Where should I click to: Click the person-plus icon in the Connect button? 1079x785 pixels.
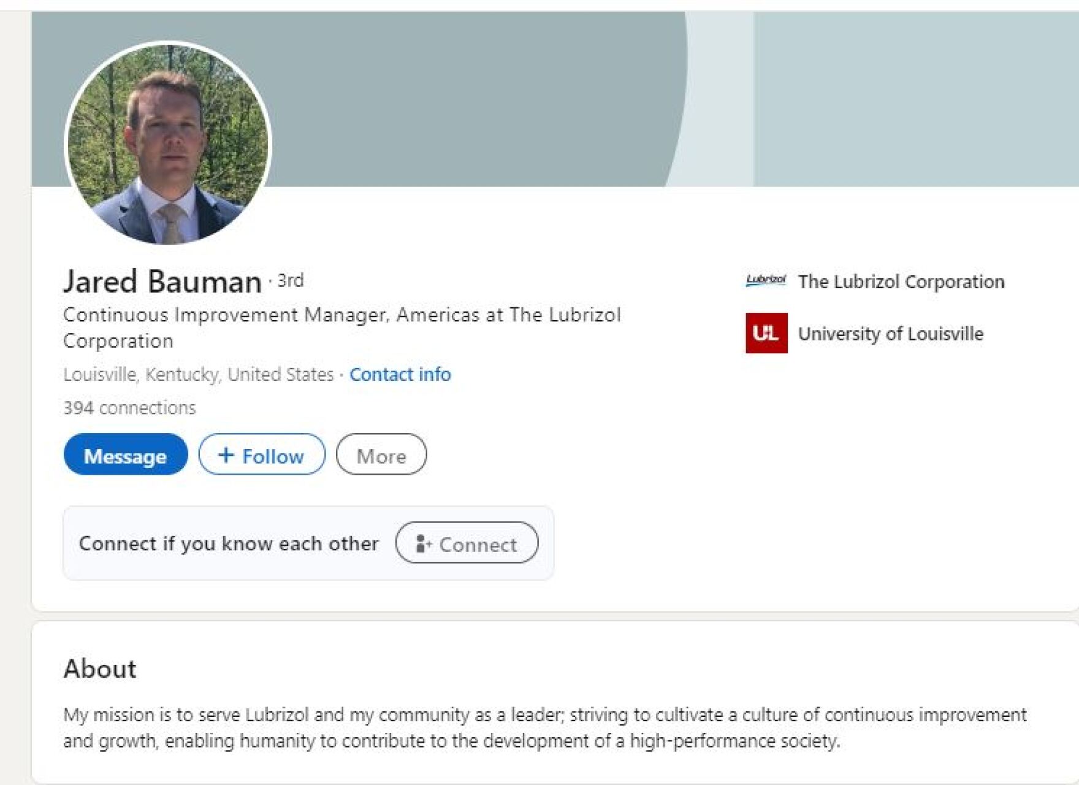[424, 543]
